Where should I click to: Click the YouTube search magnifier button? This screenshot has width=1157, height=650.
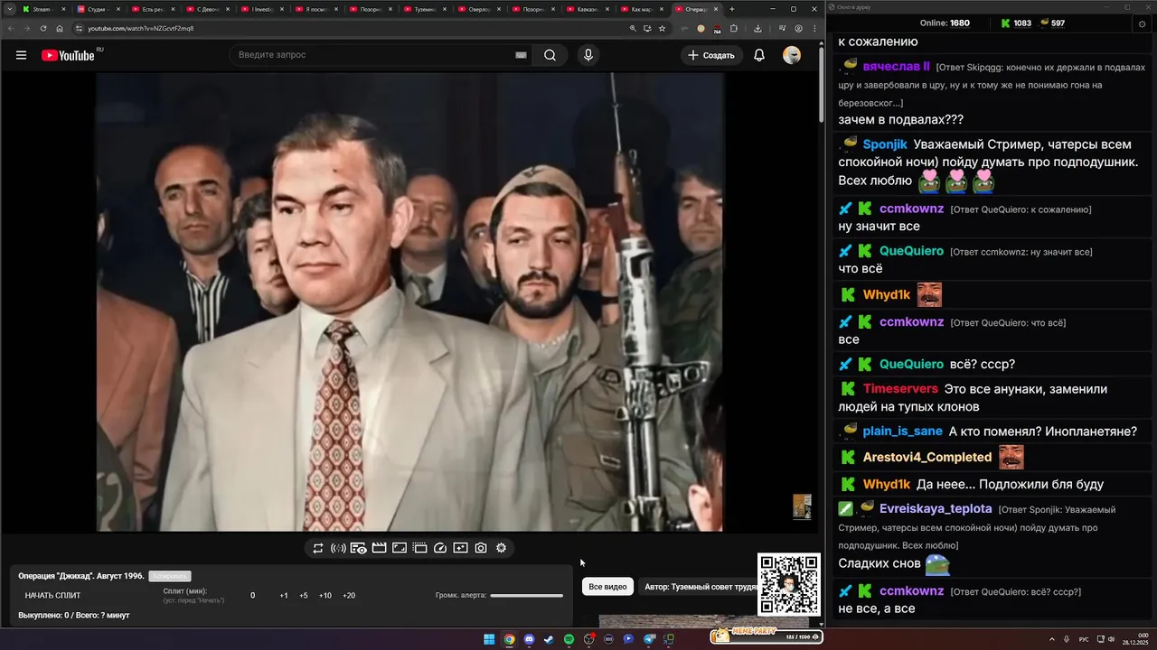coord(550,55)
